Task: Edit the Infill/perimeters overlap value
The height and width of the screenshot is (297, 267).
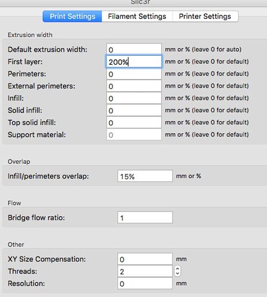Action: [145, 176]
